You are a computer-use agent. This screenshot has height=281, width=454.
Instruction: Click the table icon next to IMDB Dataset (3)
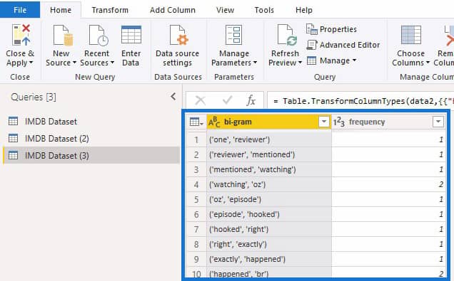click(x=13, y=155)
